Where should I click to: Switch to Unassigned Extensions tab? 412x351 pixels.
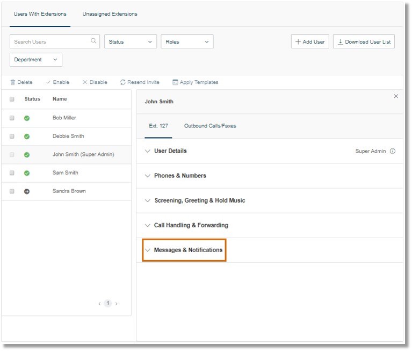pyautogui.click(x=110, y=14)
